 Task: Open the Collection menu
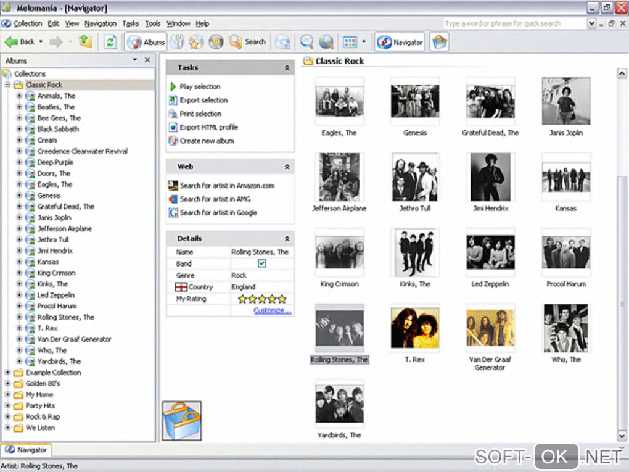27,23
